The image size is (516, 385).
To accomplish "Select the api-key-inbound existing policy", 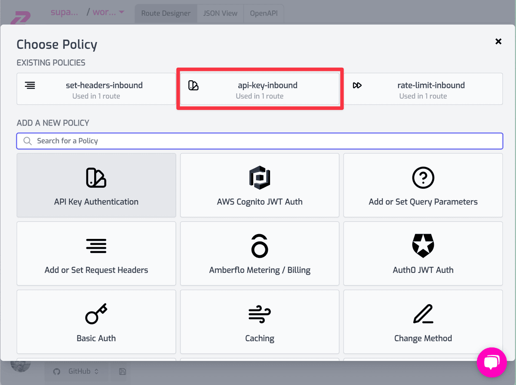I will [x=260, y=89].
